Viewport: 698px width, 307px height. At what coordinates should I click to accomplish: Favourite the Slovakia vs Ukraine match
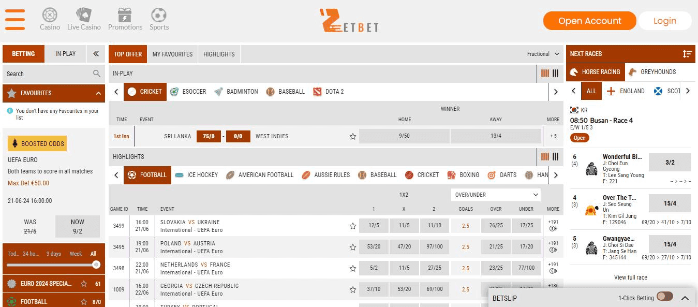pos(353,226)
